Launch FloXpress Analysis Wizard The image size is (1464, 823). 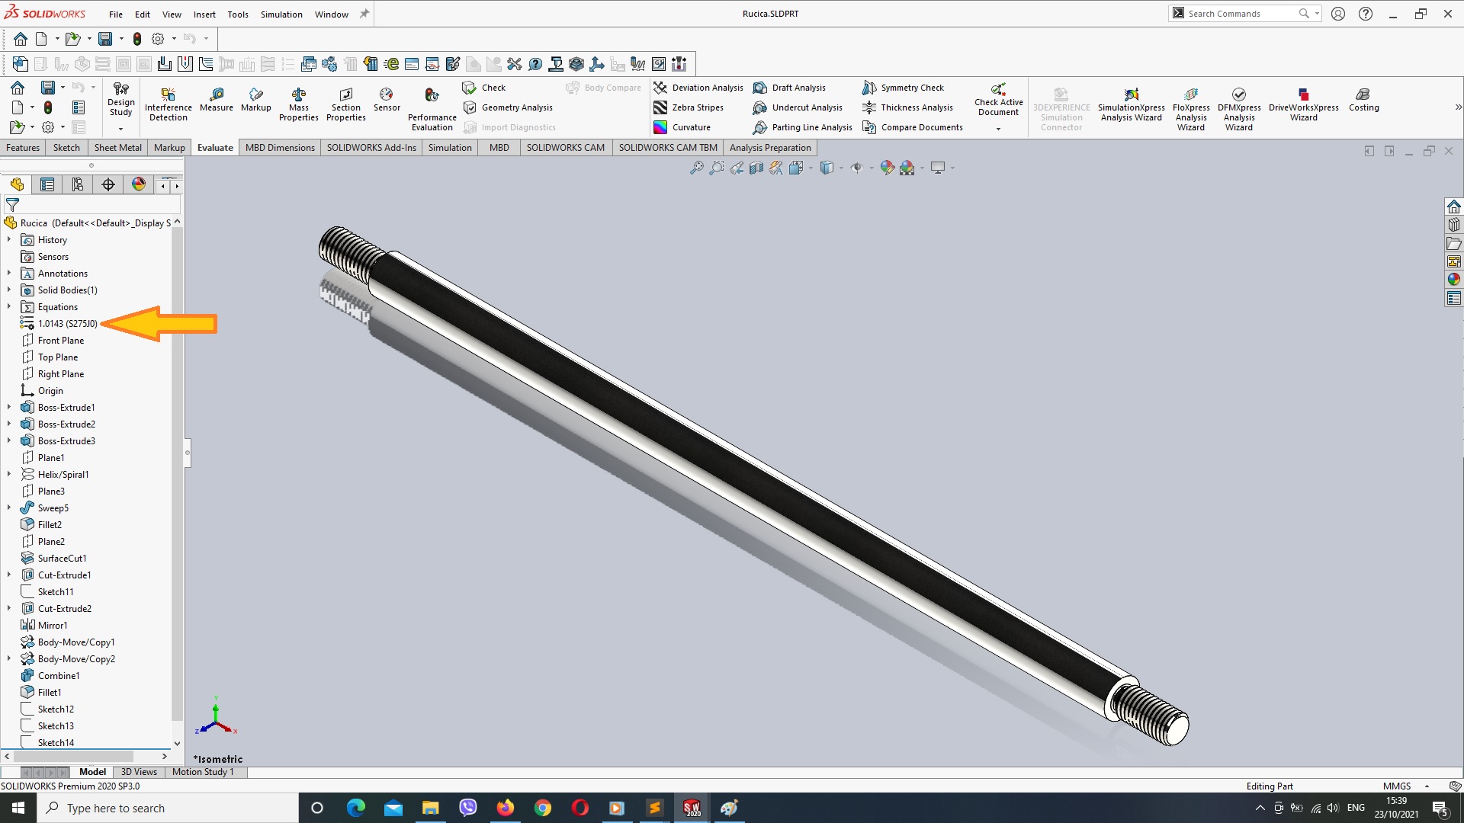pyautogui.click(x=1190, y=109)
